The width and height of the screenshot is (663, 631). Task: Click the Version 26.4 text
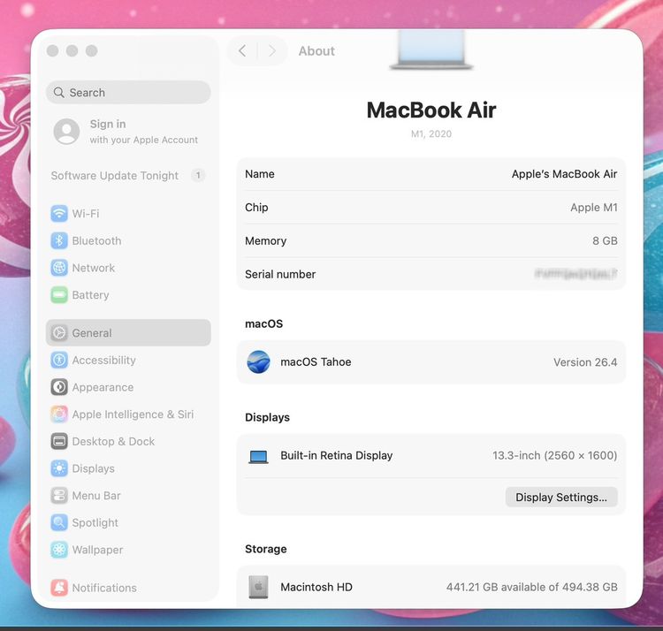pyautogui.click(x=585, y=362)
